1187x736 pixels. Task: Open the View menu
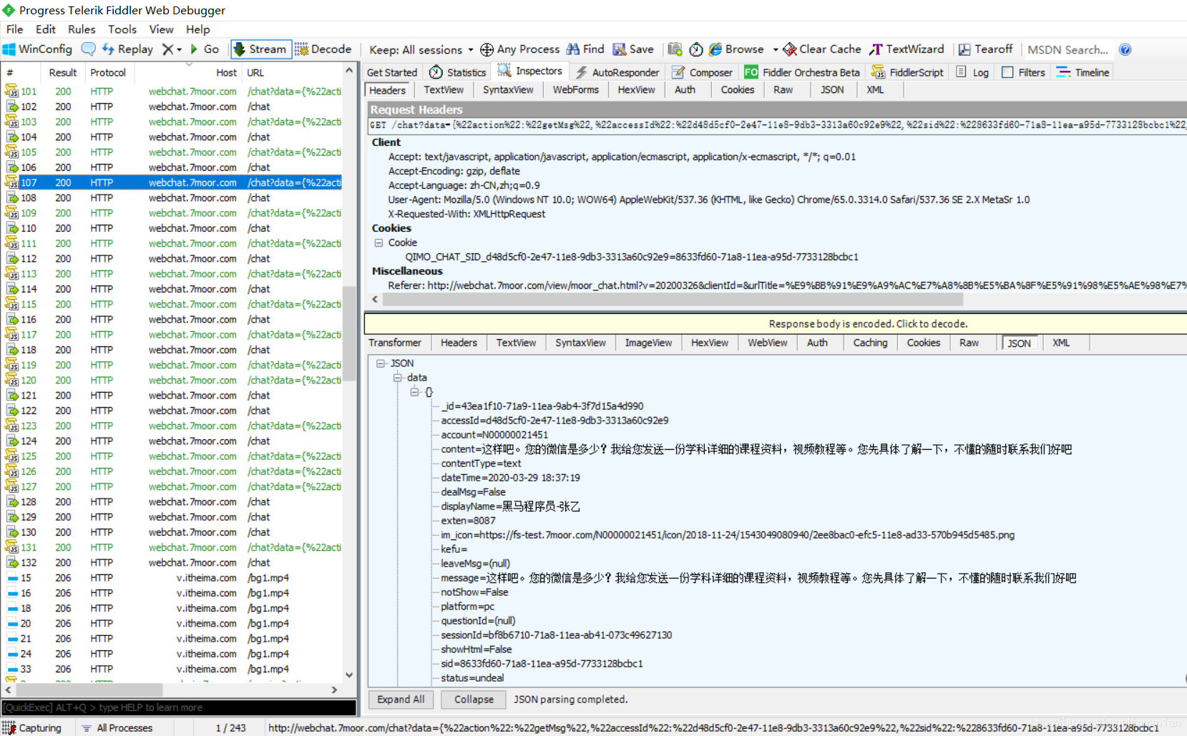tap(161, 29)
